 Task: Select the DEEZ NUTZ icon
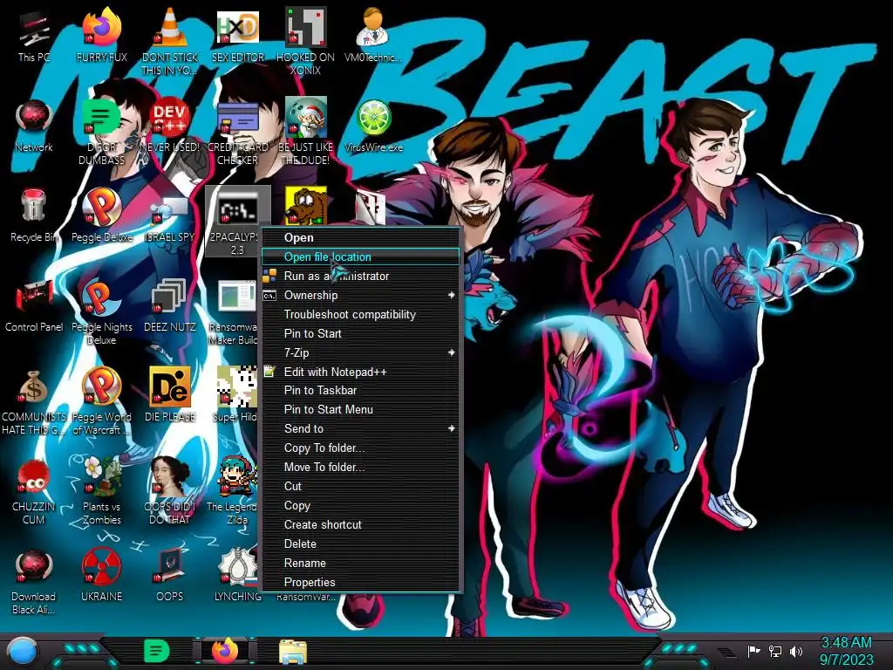(170, 306)
